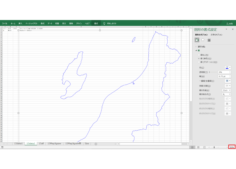Open the Page Layout ribbon tab

[x=31, y=24]
